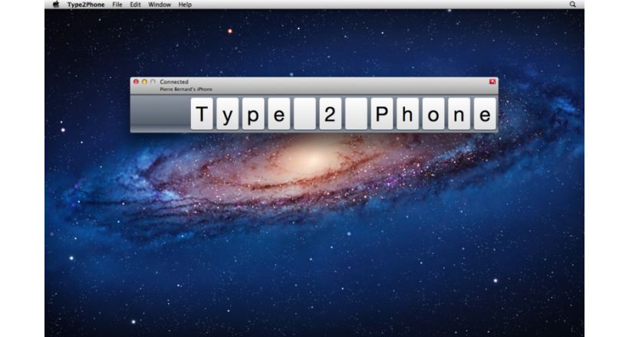Click the 'Connected' status text
629x337 pixels.
click(174, 82)
